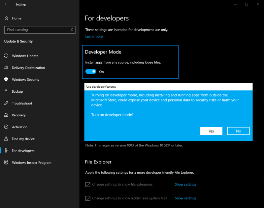Click the Backup sidebar icon
Image resolution: width=264 pixels, height=208 pixels.
[6, 91]
